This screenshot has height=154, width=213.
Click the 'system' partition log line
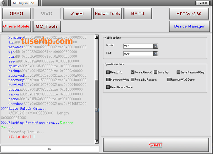45,90
